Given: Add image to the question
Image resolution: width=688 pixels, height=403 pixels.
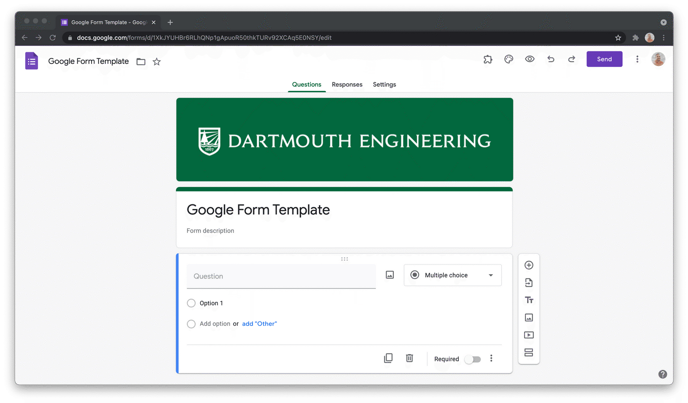Looking at the screenshot, I should coord(390,275).
